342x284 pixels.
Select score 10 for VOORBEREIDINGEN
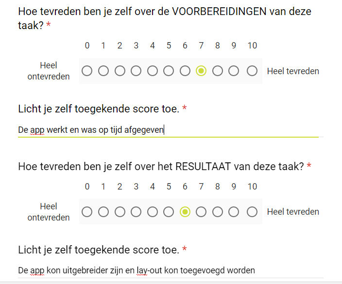coord(252,71)
